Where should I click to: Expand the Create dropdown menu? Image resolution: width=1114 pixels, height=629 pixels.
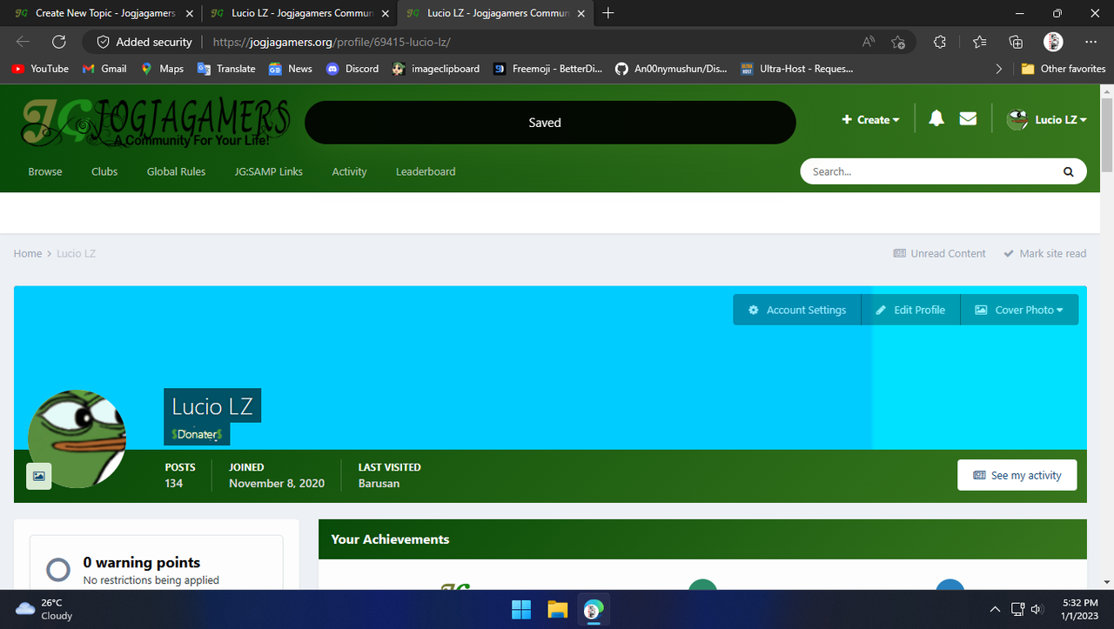(x=870, y=119)
